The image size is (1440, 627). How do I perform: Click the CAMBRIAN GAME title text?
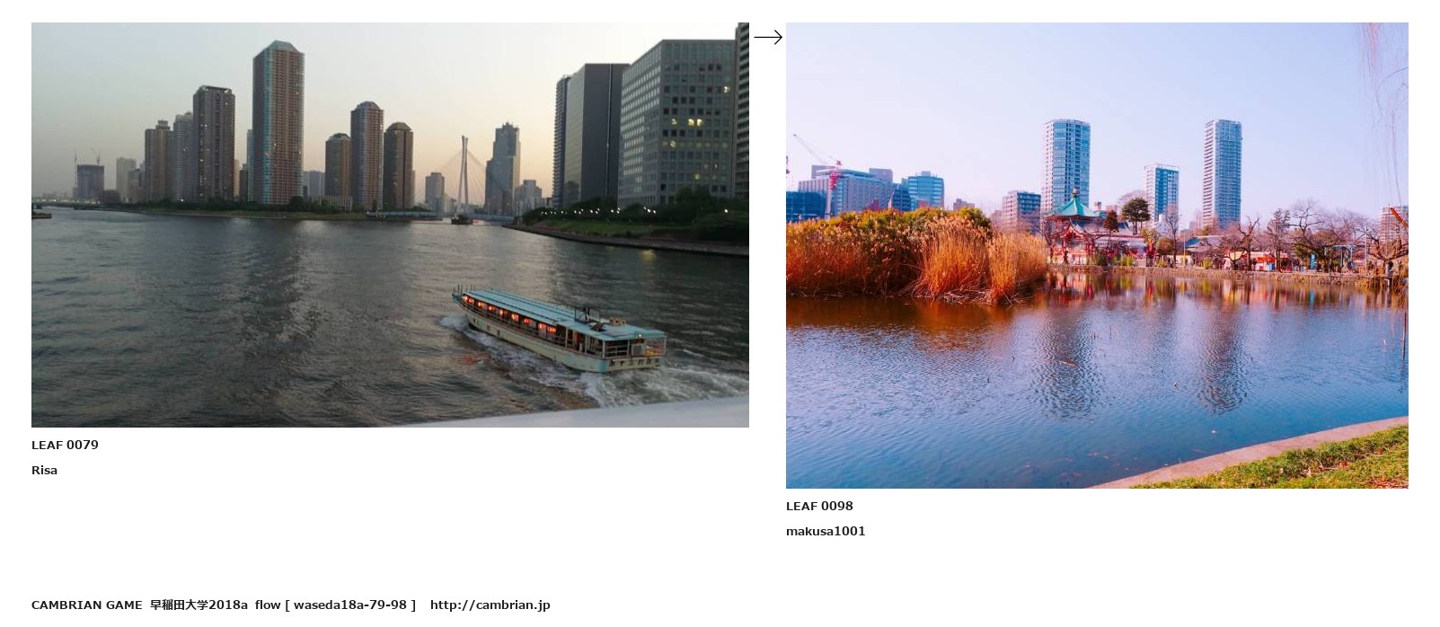click(86, 605)
